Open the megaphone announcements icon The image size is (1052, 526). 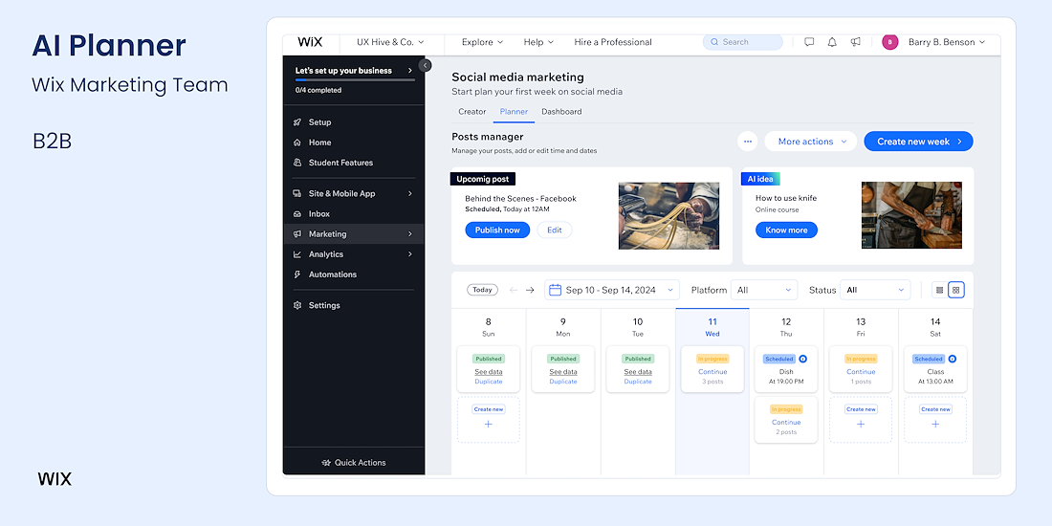pyautogui.click(x=856, y=42)
